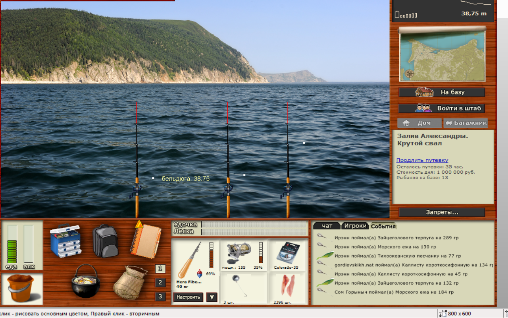Screen dimensions: 508x318
Task: Follow the Продлить путевку link
Action: point(422,160)
